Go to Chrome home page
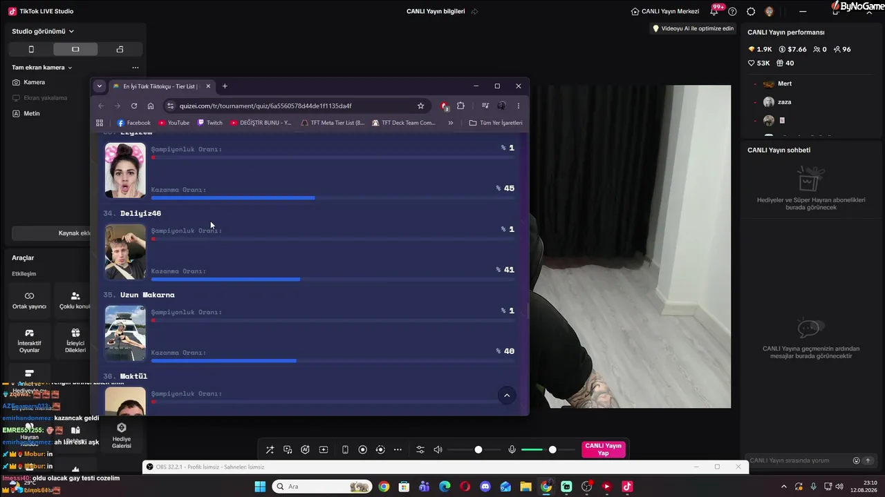This screenshot has height=497, width=885. coord(151,106)
